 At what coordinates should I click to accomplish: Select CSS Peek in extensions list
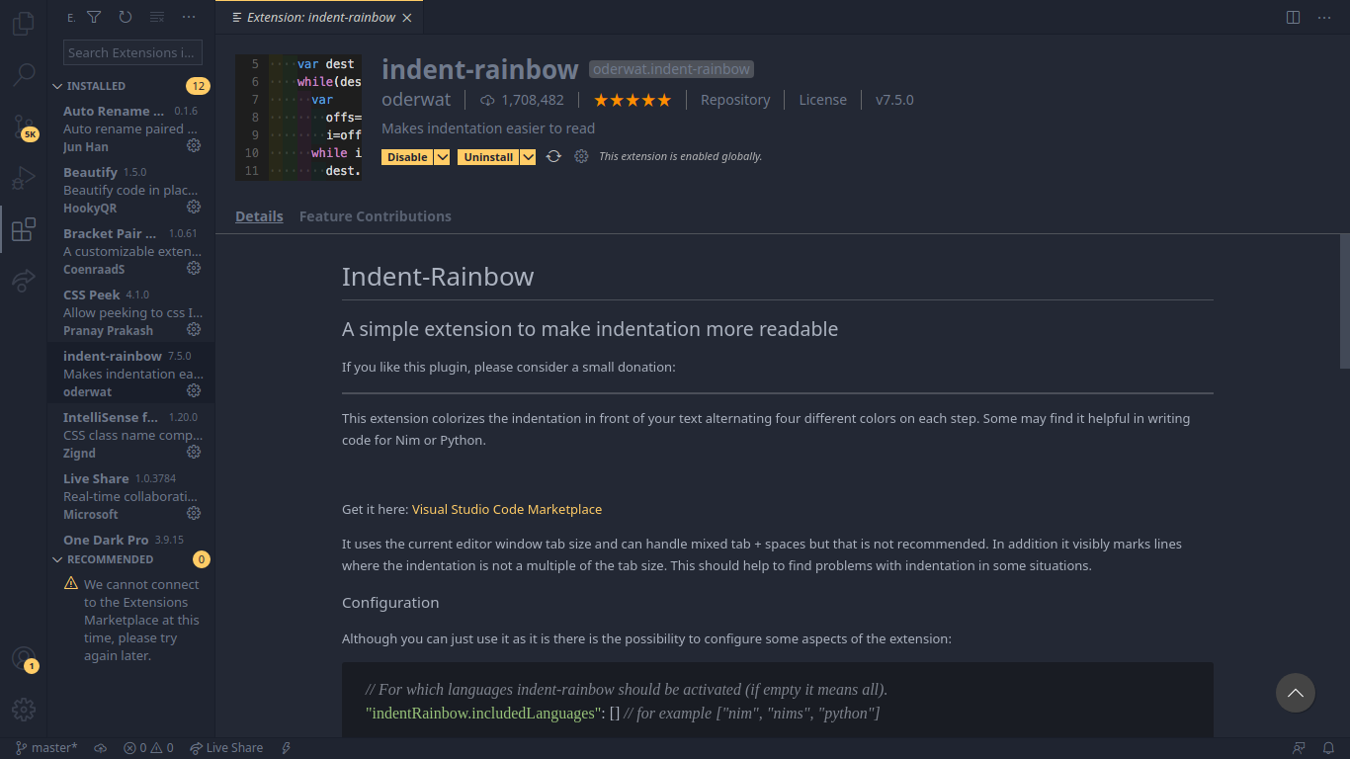130,312
